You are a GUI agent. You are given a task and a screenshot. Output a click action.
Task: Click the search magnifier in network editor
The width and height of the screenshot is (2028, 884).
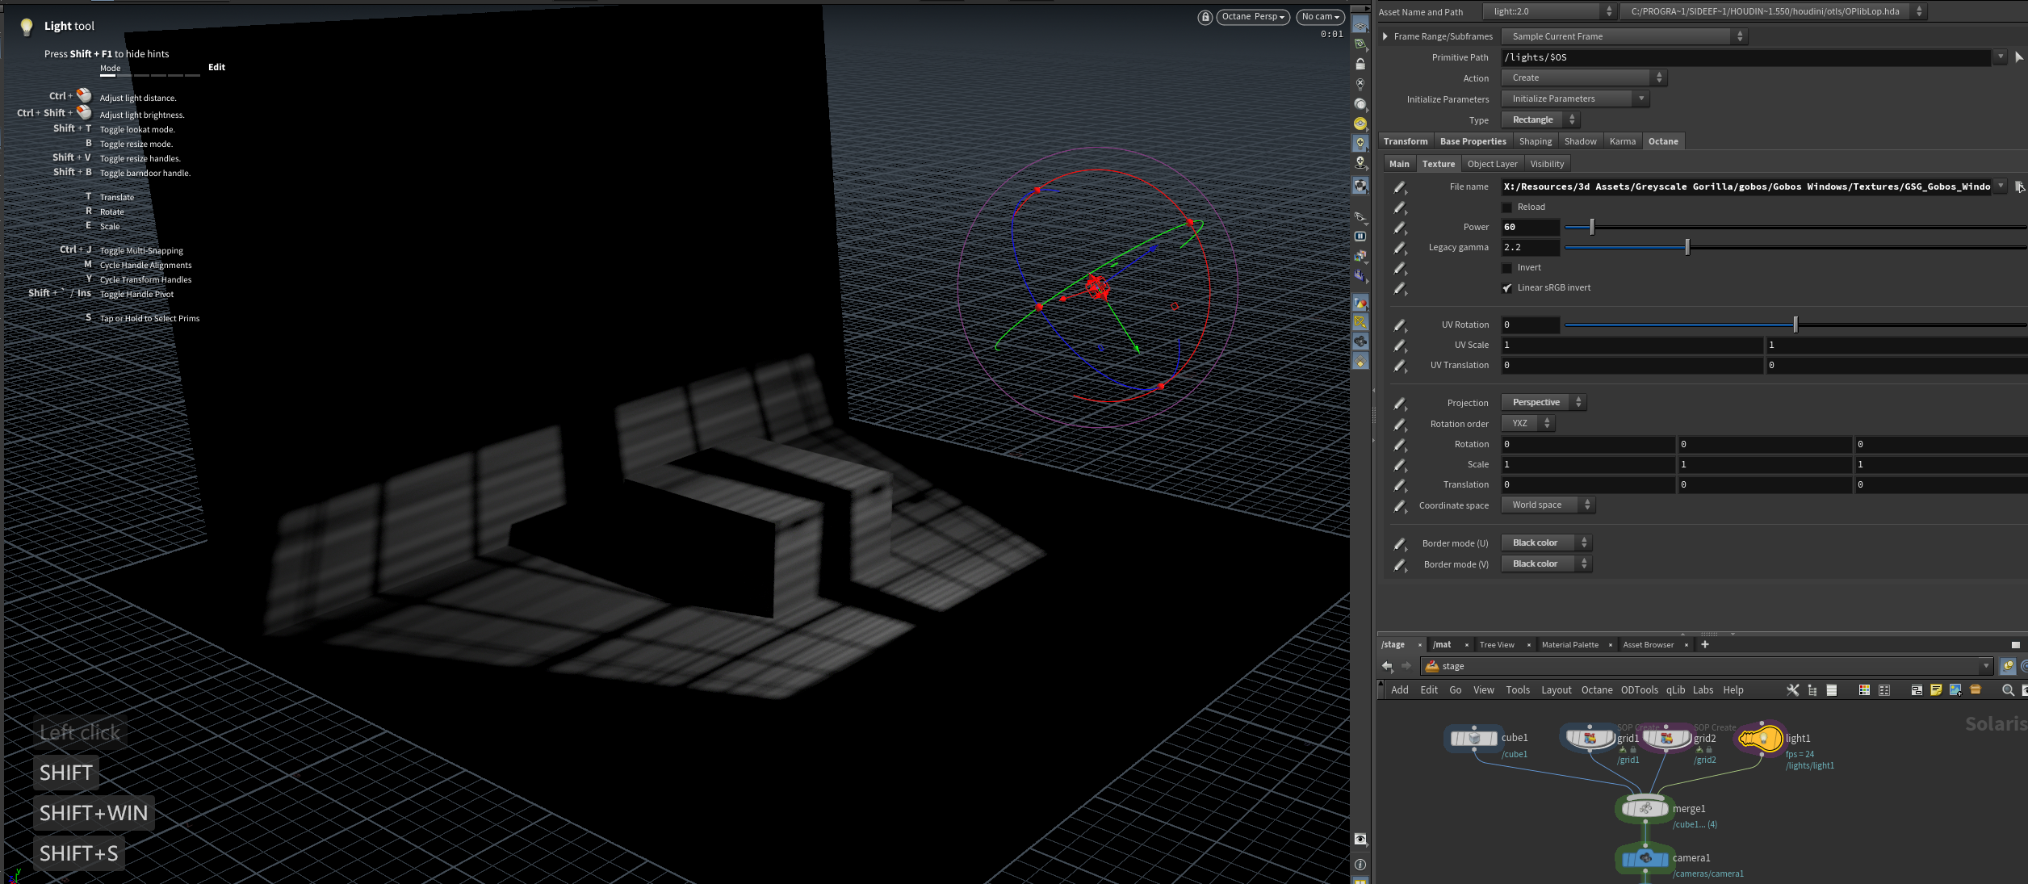pos(2008,690)
